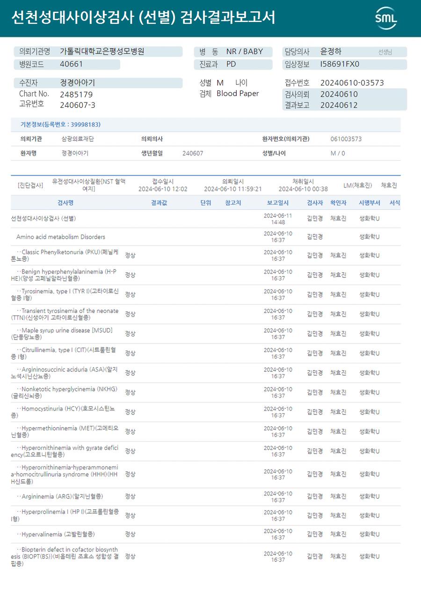Click the 임상정보 I58691FX0 field
Viewport: 421px width, 595px height.
point(344,65)
